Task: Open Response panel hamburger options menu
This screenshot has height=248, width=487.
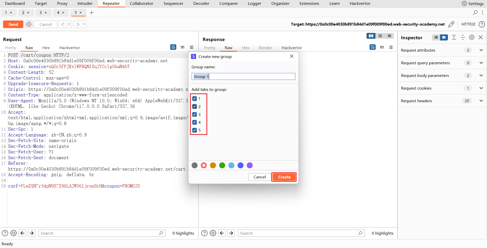Action: point(391,47)
